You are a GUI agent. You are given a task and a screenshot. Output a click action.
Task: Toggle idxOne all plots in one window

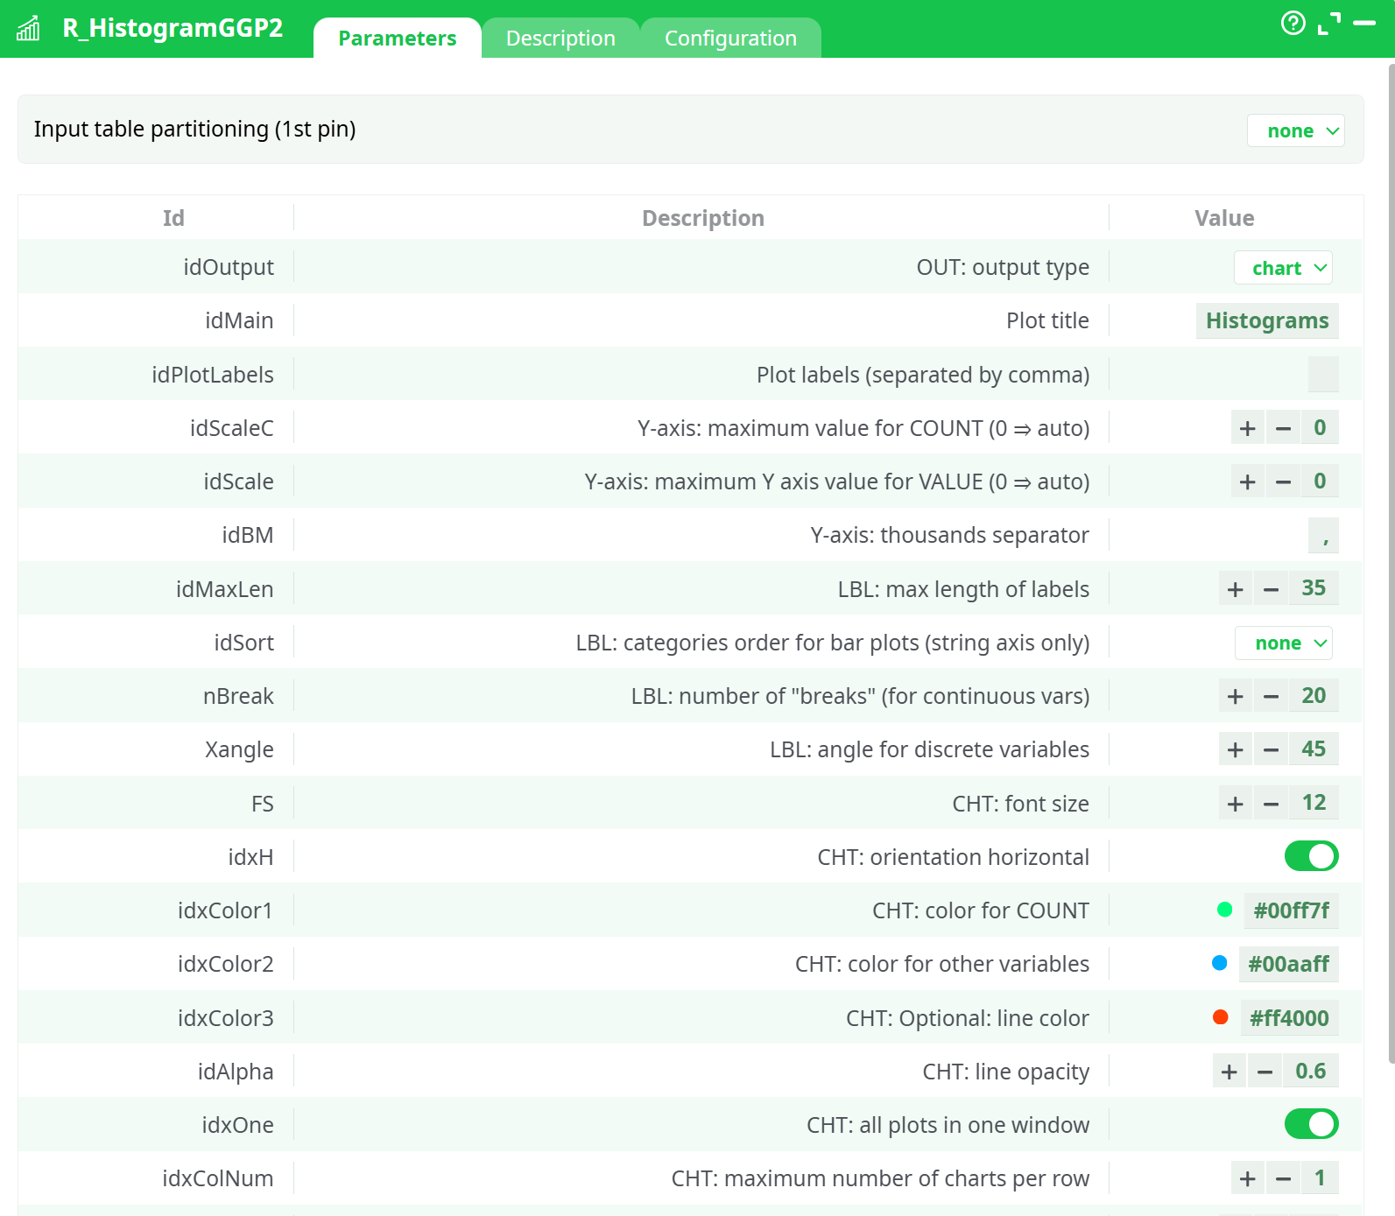1311,1124
